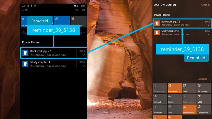This screenshot has width=212, height=119.
Task: Toggle the orange Airplane mode tile at bottom
Action: tap(175, 117)
